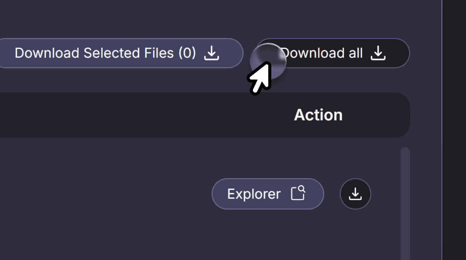Click the file-search icon on the Explorer button
This screenshot has width=466, height=260.
tap(298, 193)
